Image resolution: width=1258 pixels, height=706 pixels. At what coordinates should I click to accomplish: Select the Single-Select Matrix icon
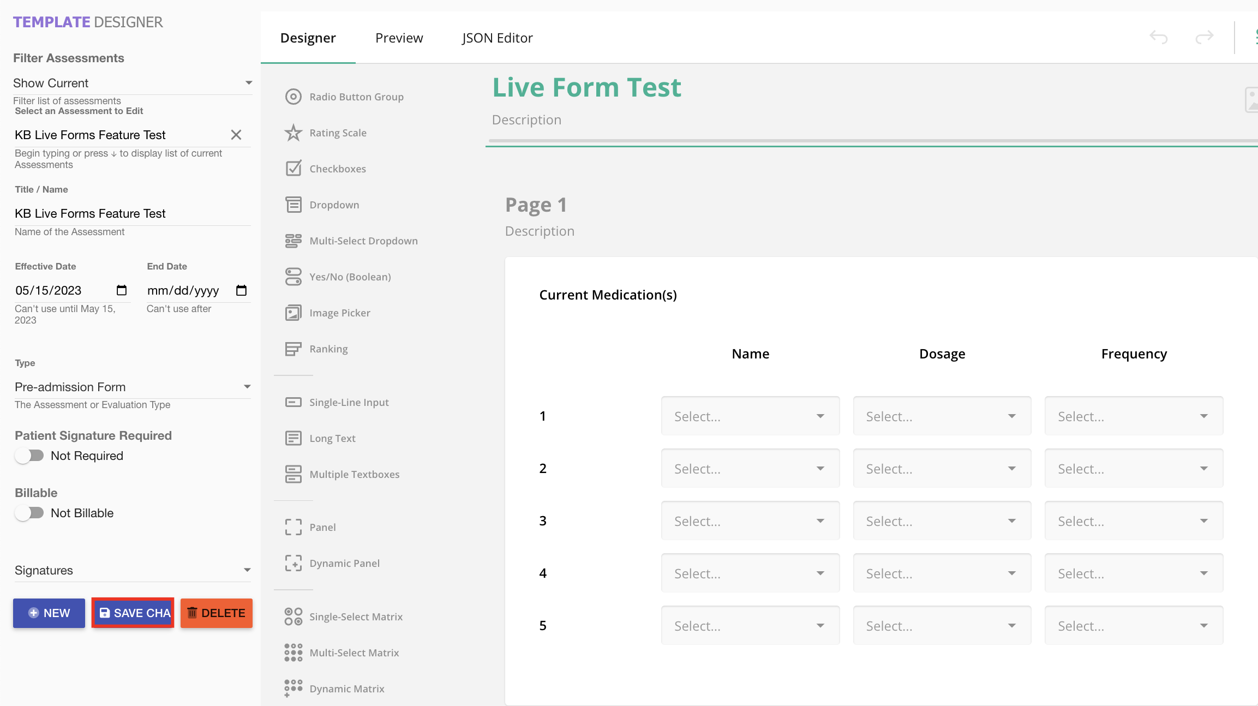(x=293, y=617)
